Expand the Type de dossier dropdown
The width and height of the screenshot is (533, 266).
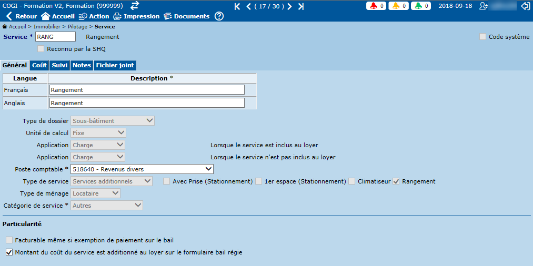113,121
